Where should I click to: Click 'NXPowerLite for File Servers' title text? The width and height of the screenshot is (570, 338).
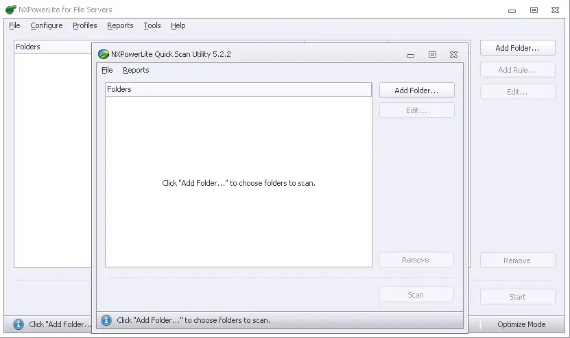coord(65,10)
